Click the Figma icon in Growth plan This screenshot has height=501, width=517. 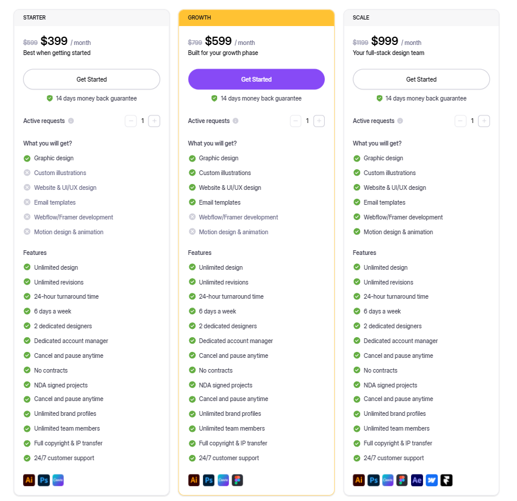pyautogui.click(x=237, y=480)
